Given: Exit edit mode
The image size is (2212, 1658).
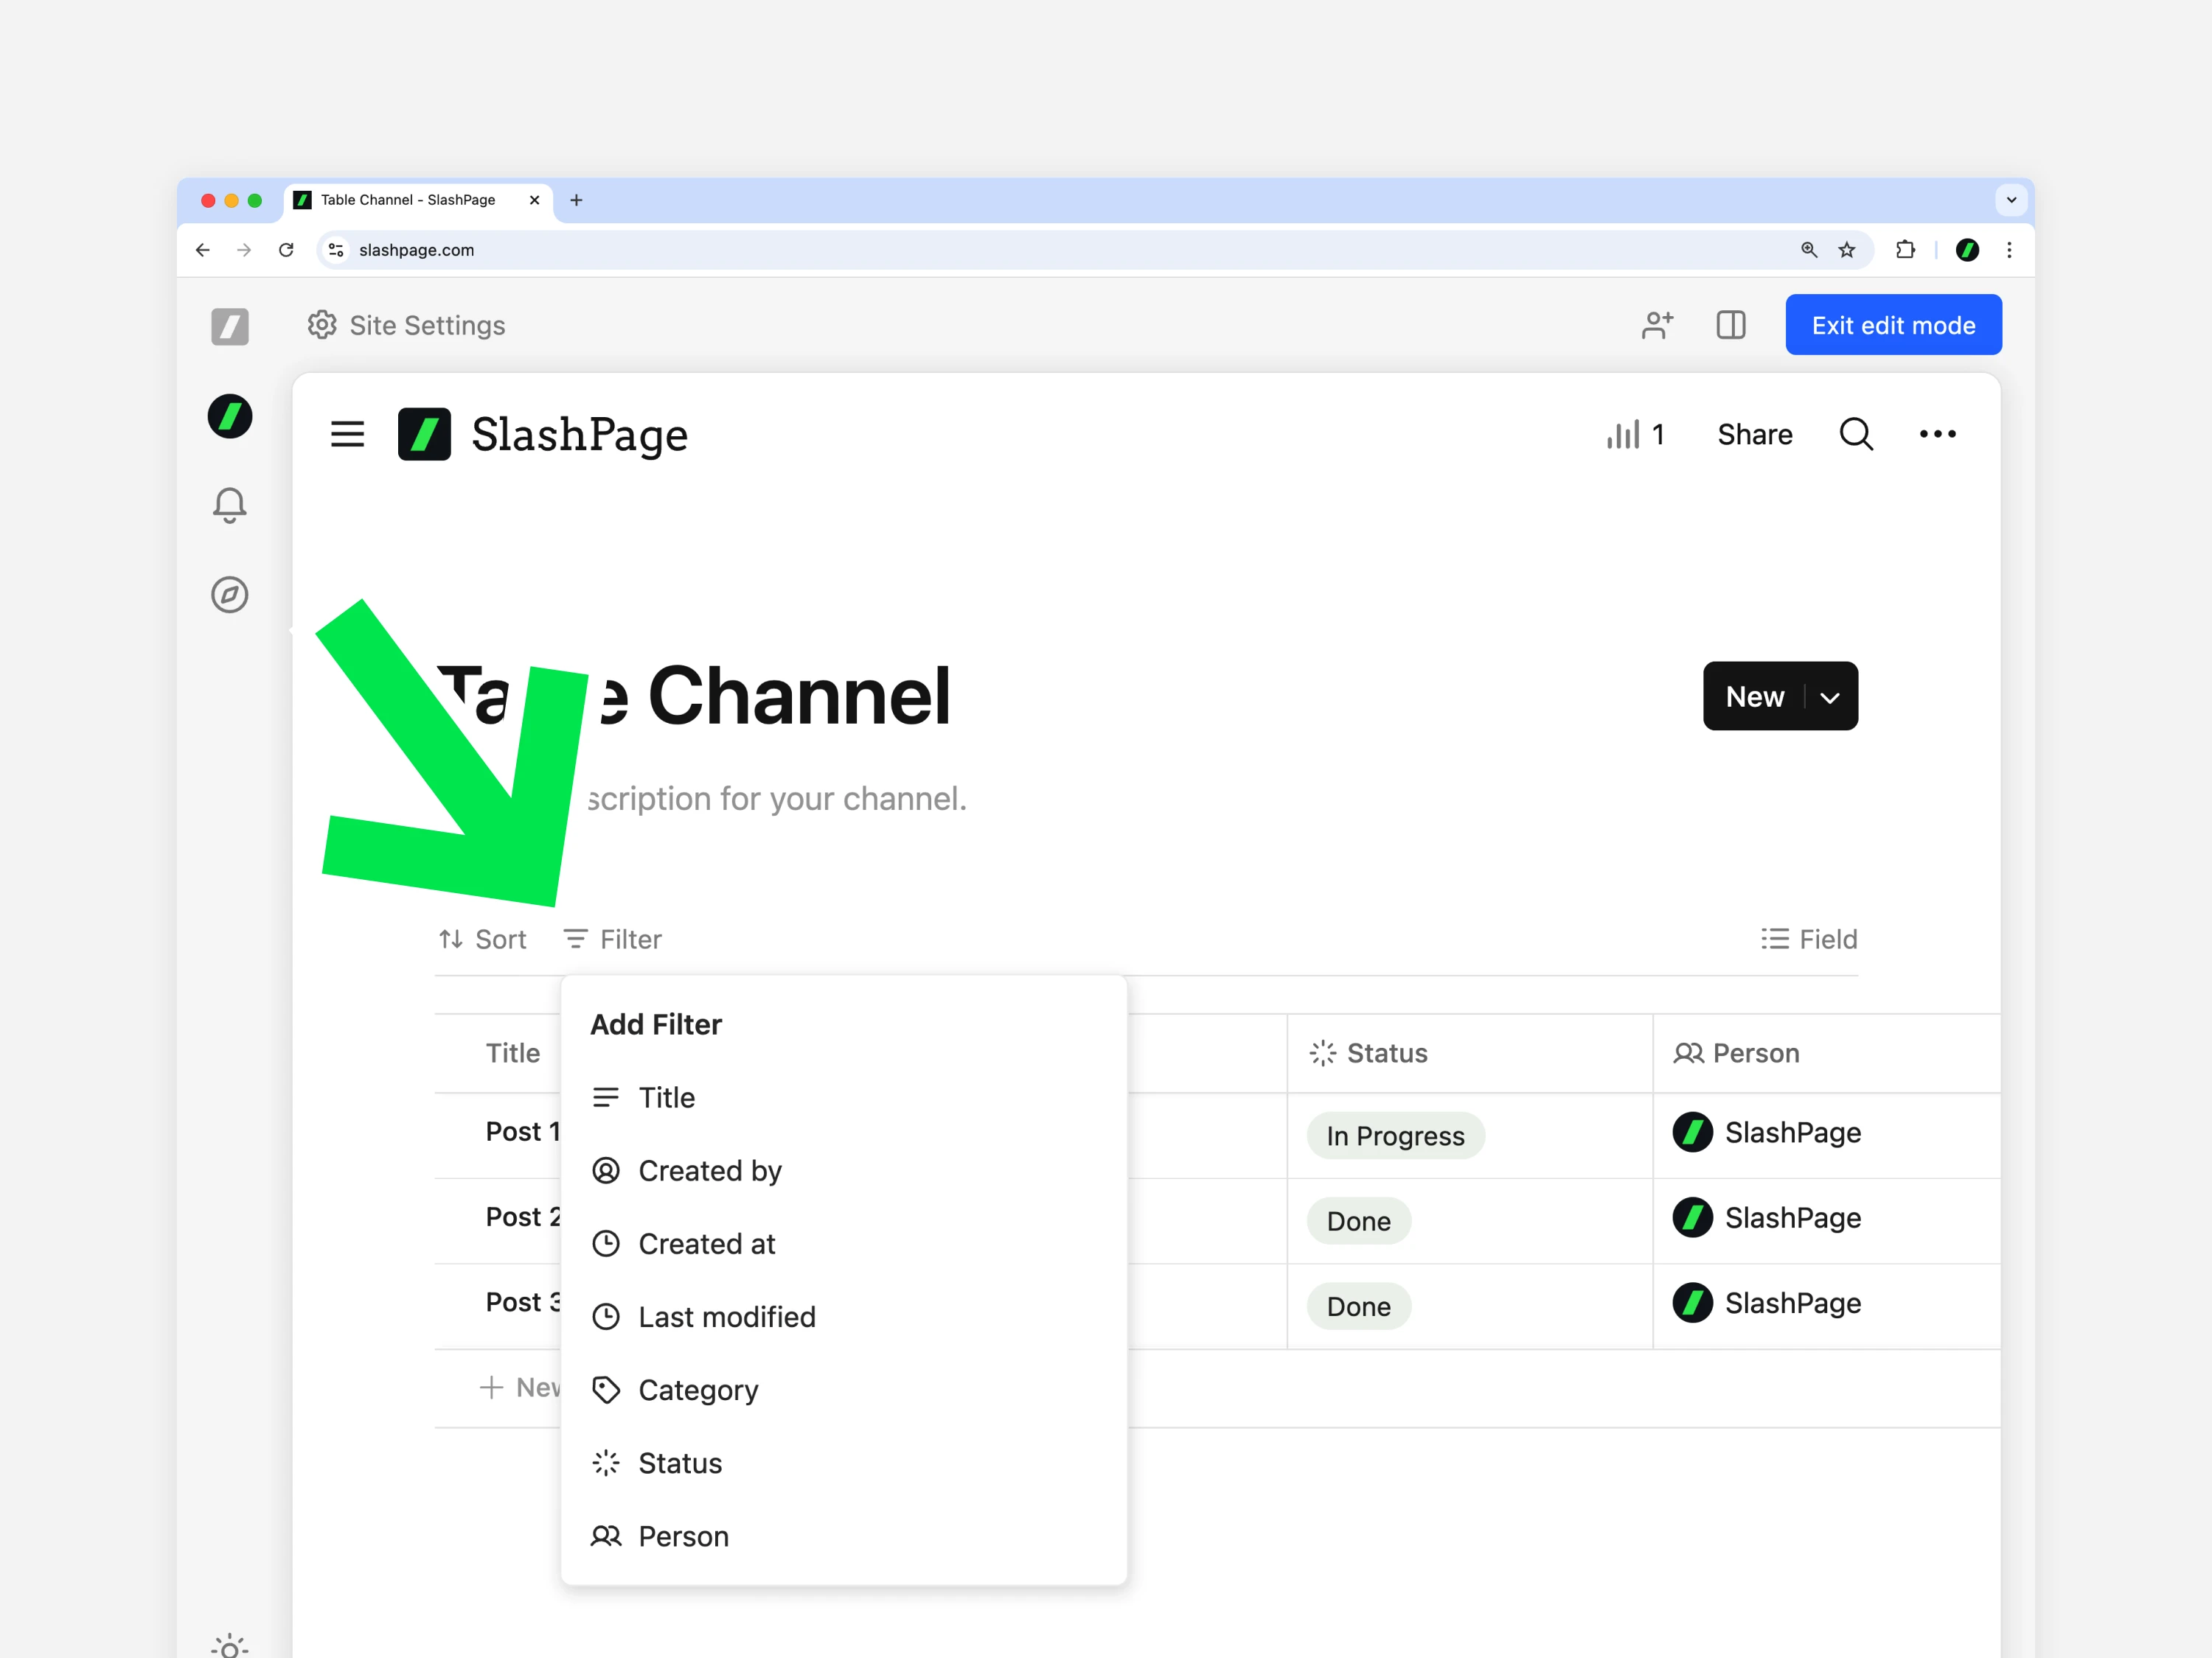Looking at the screenshot, I should tap(1893, 325).
